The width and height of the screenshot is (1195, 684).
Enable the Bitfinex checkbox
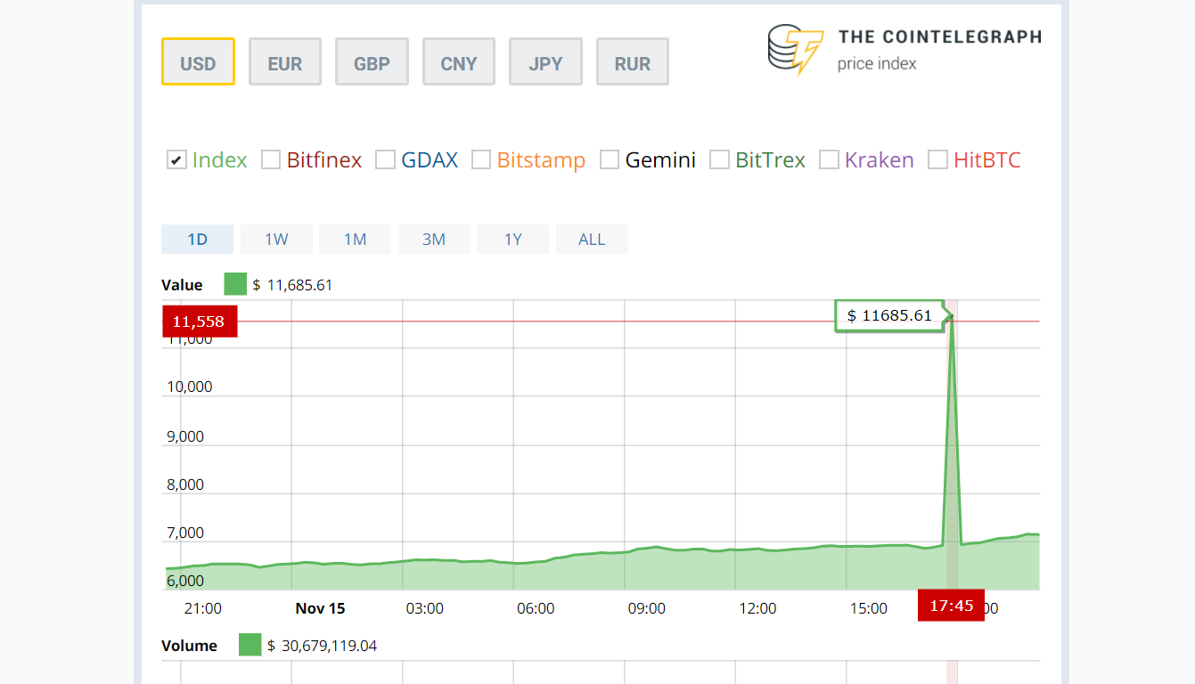click(271, 160)
